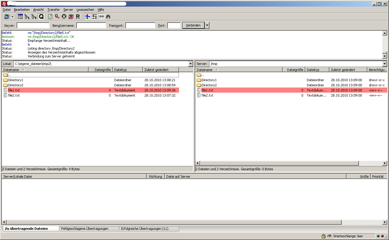
Task: Sort local files by Zuletzt geändert column
Action: tap(161, 70)
